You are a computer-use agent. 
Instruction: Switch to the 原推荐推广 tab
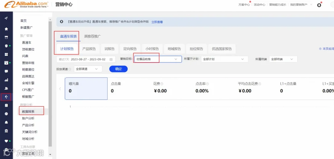[92, 36]
